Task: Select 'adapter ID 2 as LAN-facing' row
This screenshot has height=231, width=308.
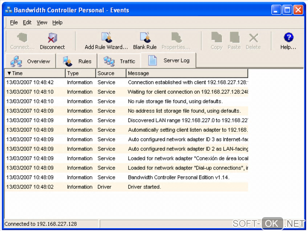Action: click(x=127, y=149)
